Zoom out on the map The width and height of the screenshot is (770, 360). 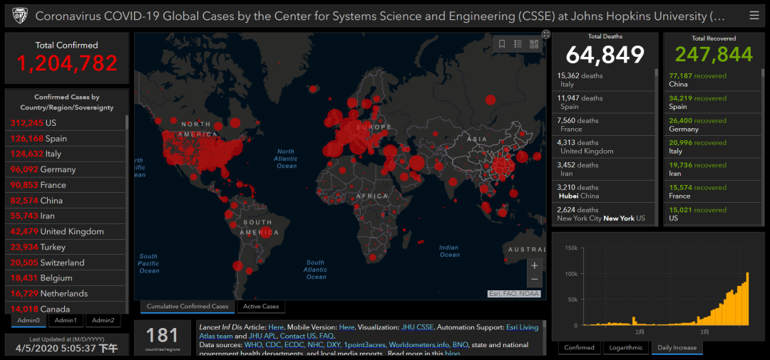click(534, 279)
